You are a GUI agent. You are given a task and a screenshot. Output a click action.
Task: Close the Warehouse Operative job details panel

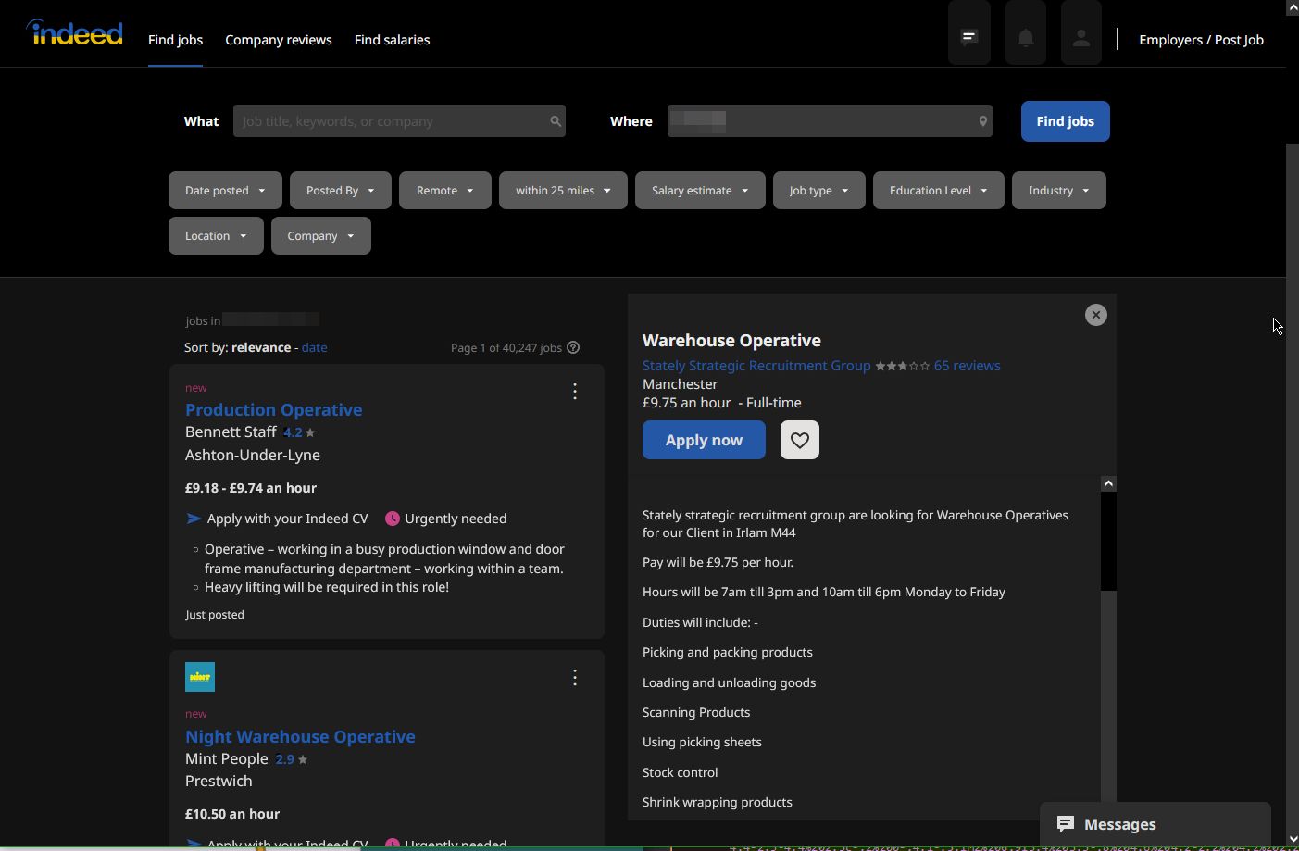coord(1095,315)
